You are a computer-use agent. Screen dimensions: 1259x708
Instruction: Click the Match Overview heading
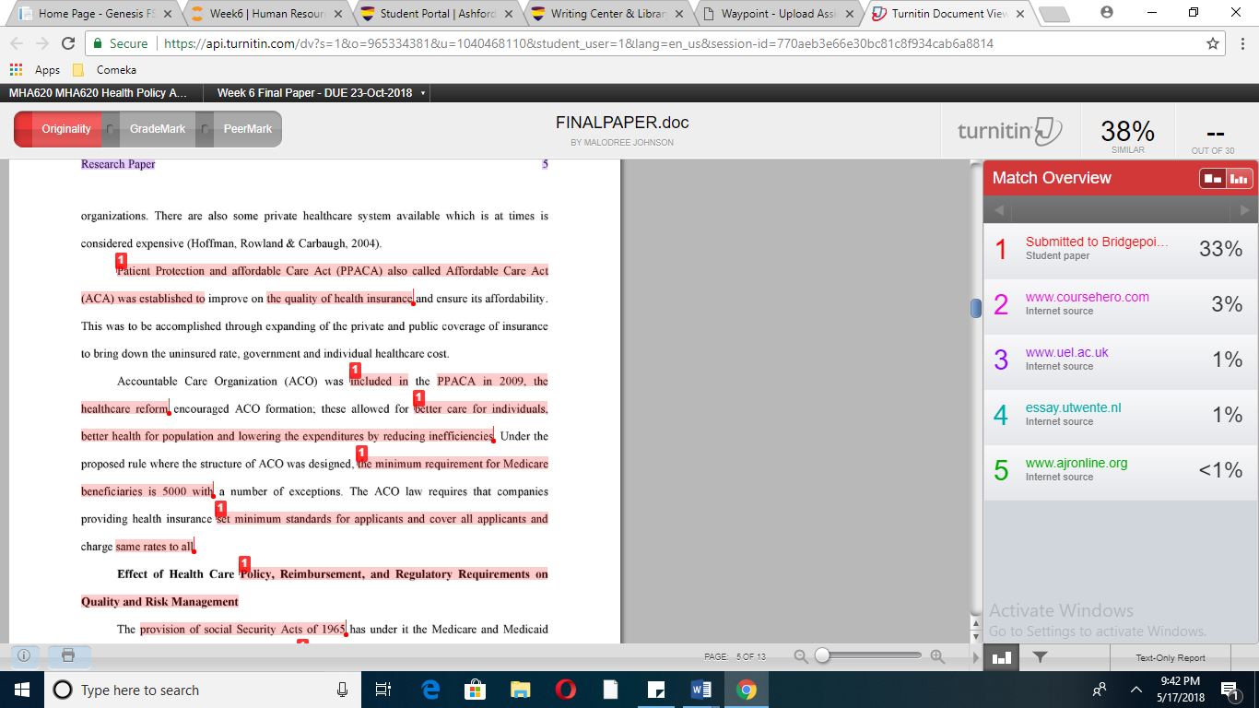tap(1052, 178)
